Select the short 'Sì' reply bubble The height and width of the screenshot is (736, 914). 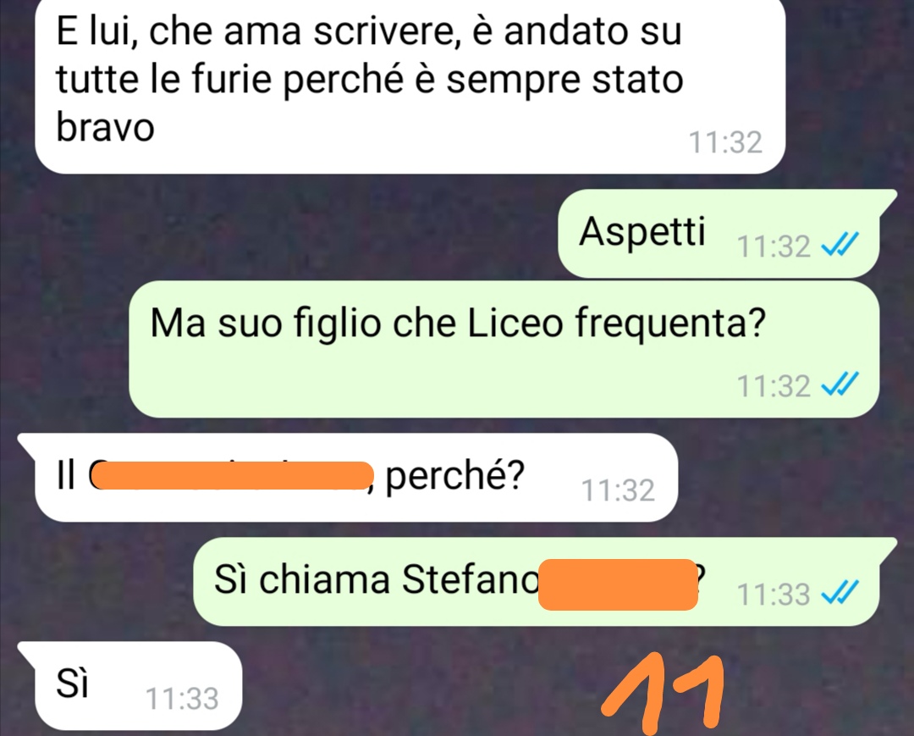[x=129, y=686]
